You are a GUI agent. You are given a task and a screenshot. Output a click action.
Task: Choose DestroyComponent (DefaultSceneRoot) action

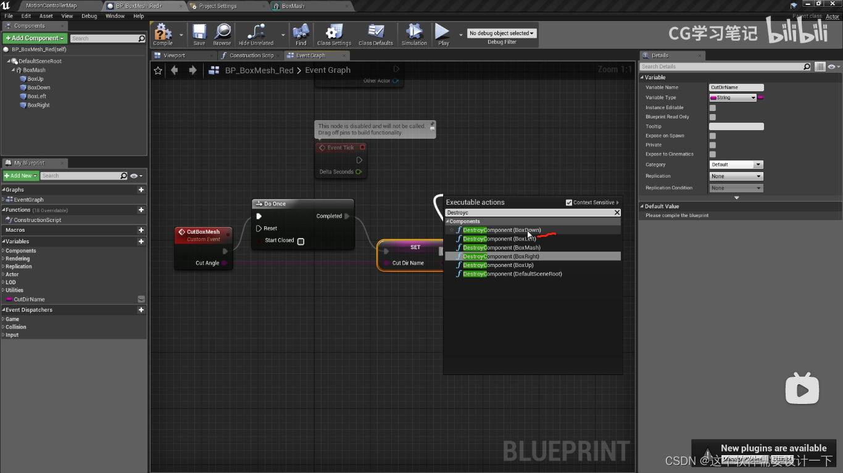click(x=512, y=274)
